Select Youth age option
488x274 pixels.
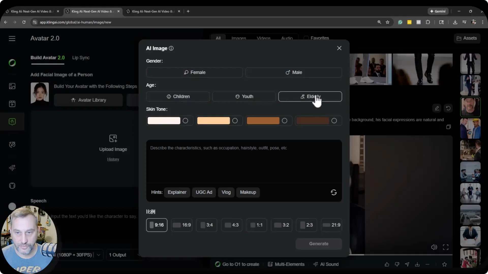click(x=244, y=96)
